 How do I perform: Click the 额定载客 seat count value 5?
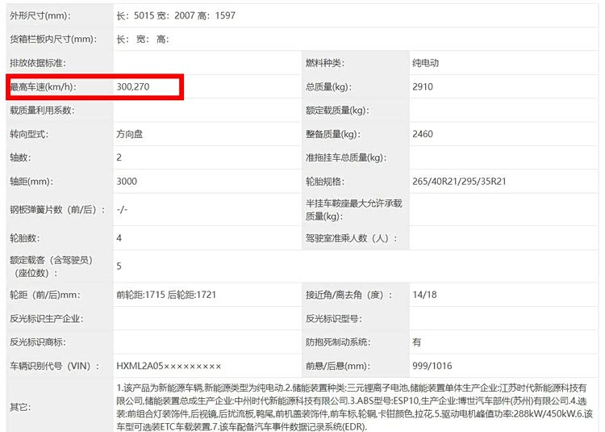tap(119, 266)
